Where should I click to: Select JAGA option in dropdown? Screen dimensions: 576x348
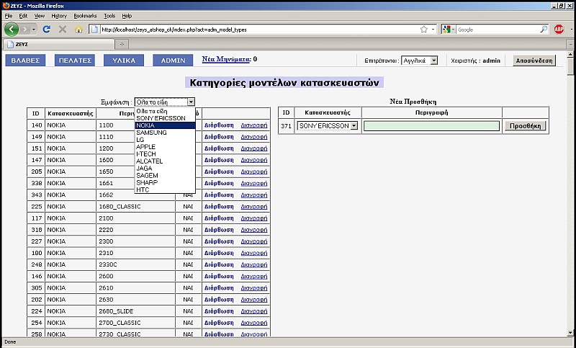pos(165,169)
